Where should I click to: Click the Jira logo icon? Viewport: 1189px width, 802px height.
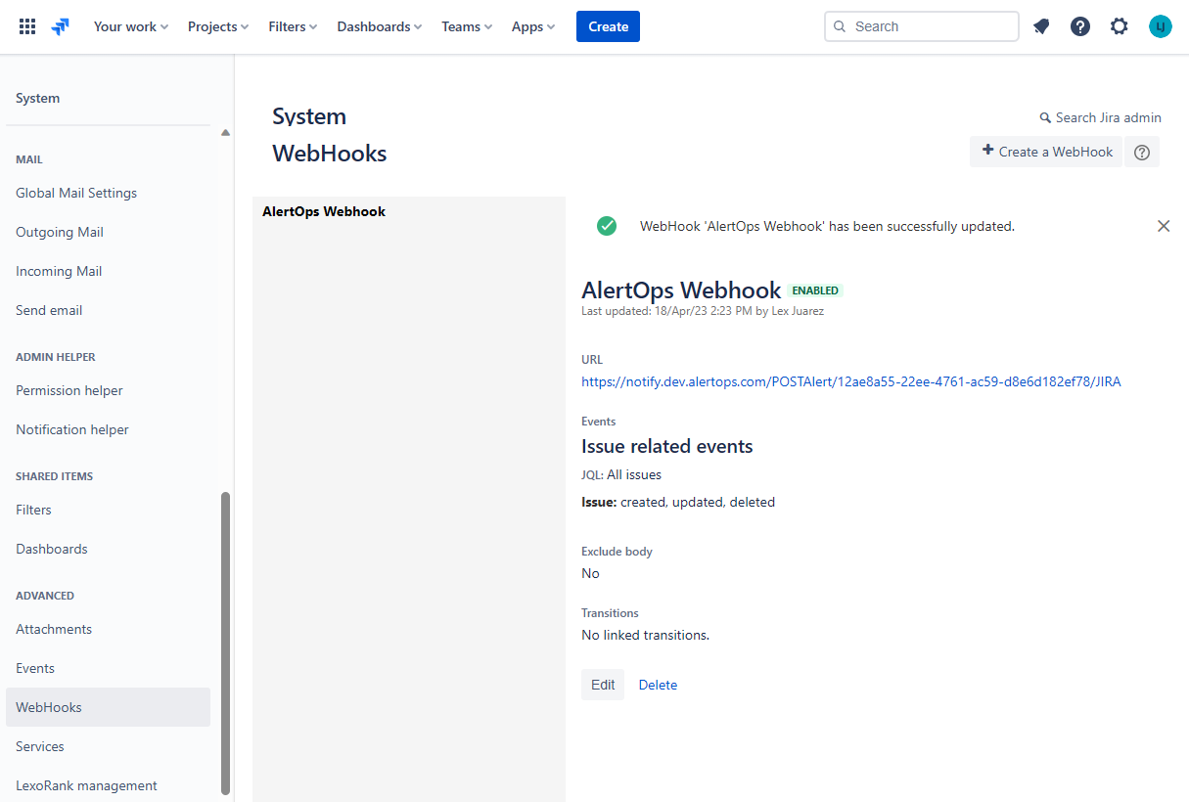tap(61, 26)
